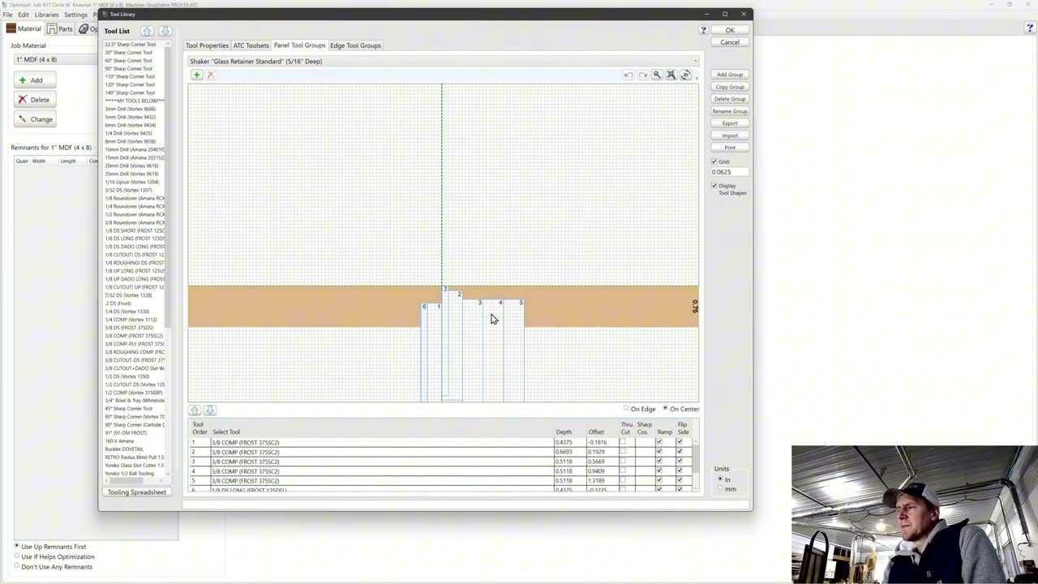The height and width of the screenshot is (584, 1038).
Task: Select mm units radio button
Action: [x=720, y=488]
